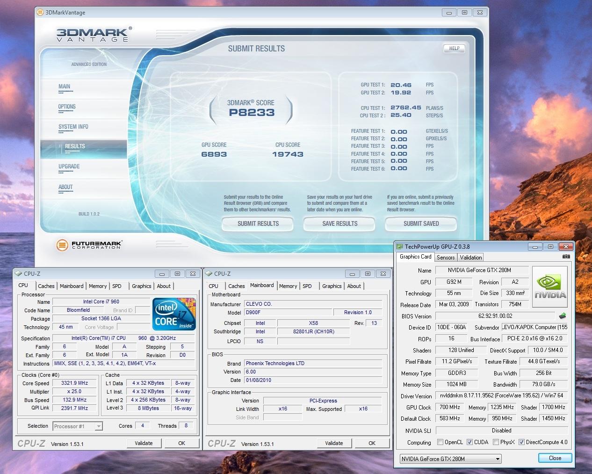592x474 pixels.
Task: Click the SUBMIT SAVED button
Action: pyautogui.click(x=421, y=224)
